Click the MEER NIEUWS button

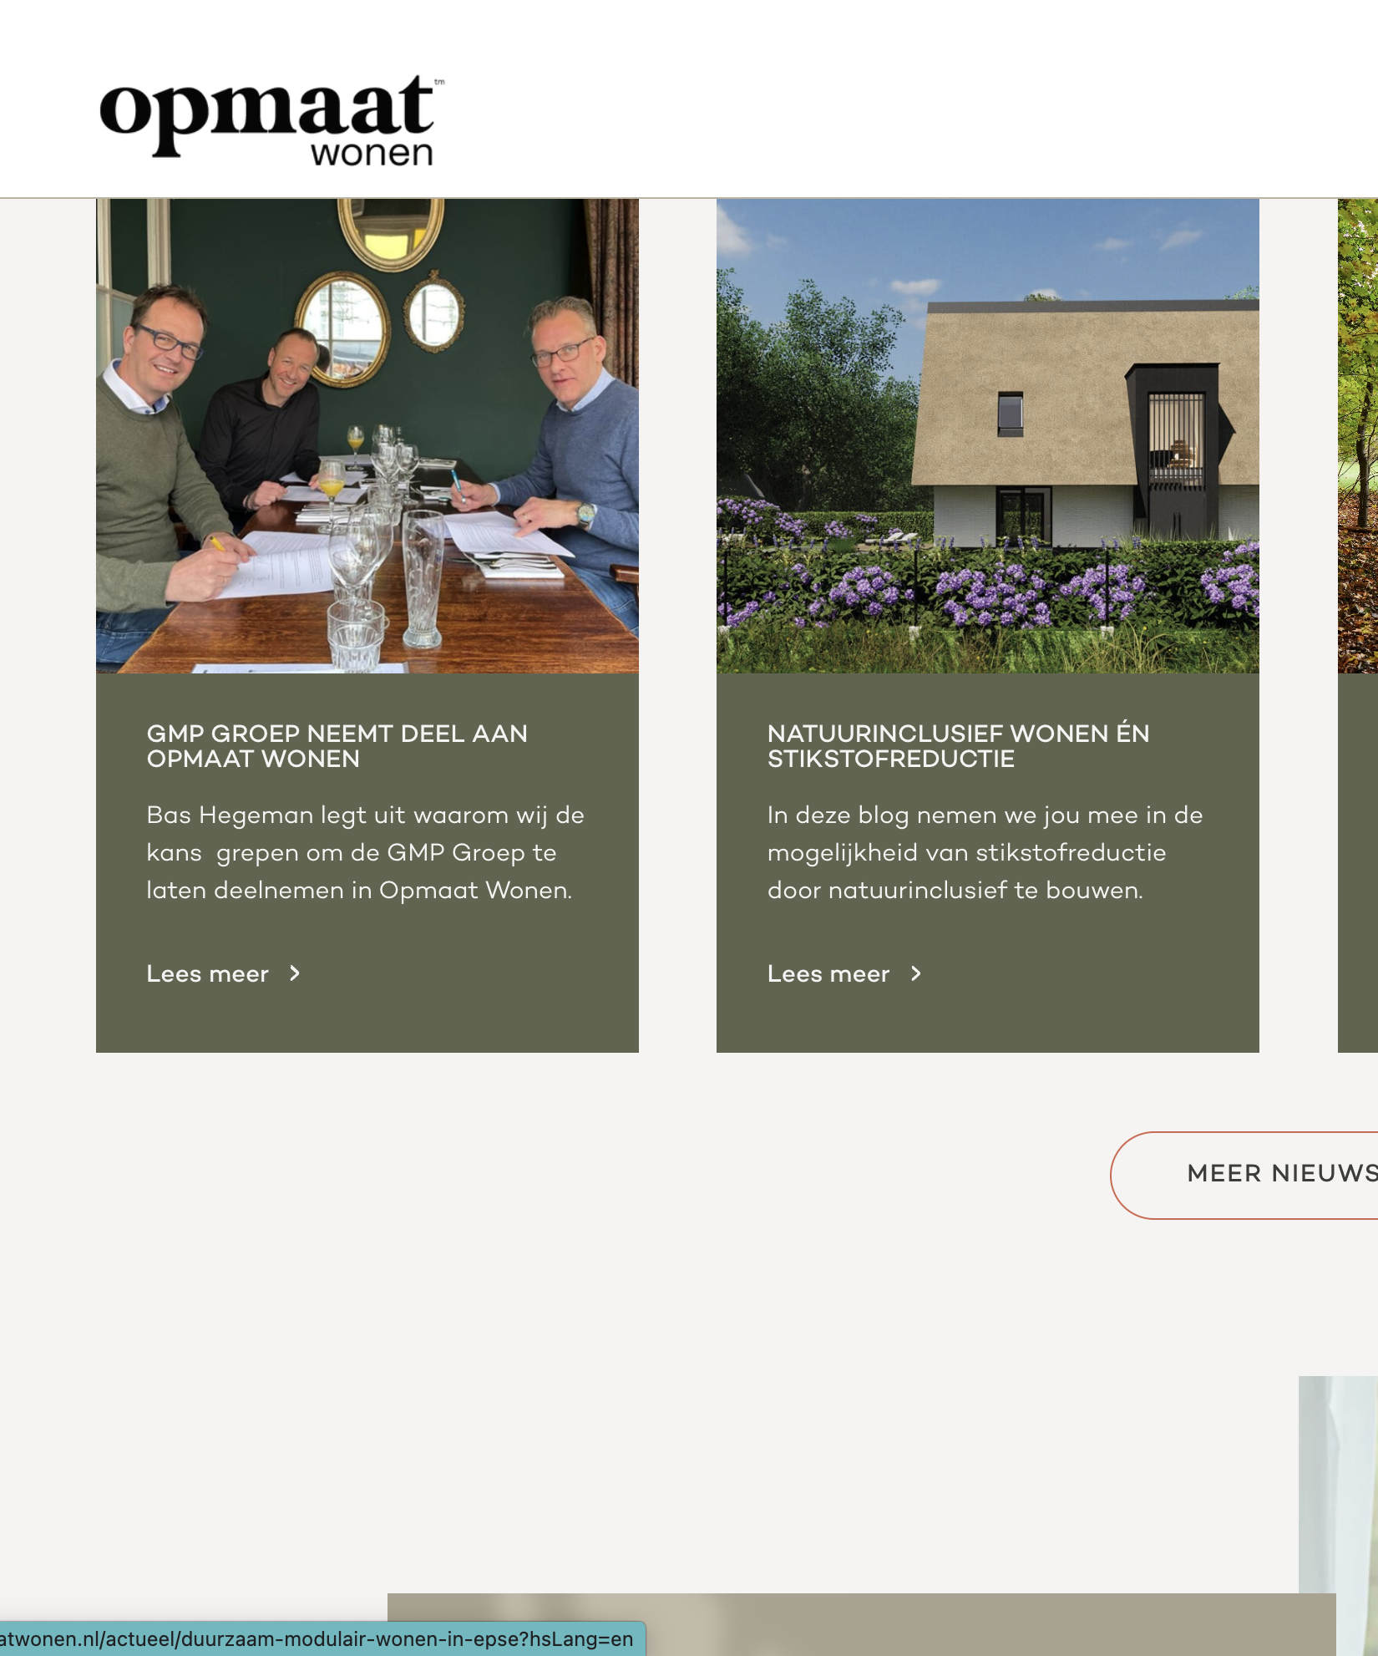coord(1244,1175)
